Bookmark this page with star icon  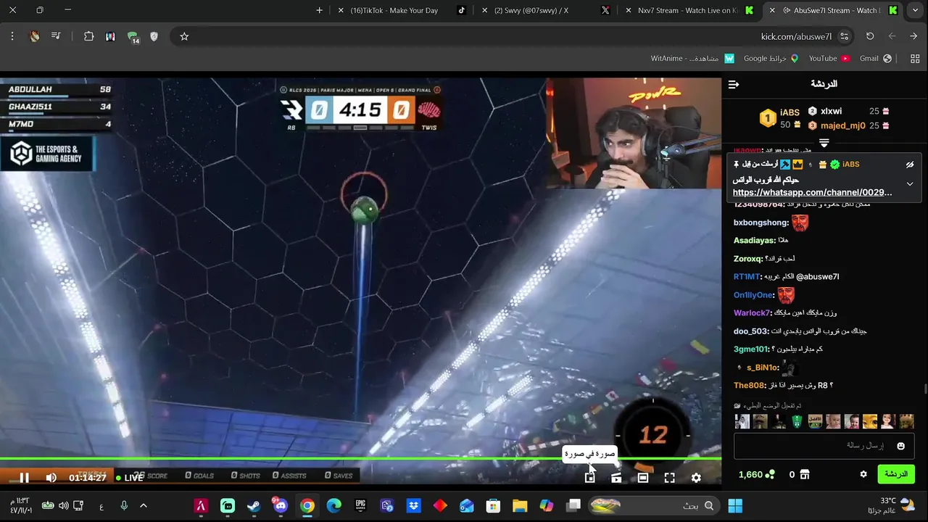click(184, 36)
